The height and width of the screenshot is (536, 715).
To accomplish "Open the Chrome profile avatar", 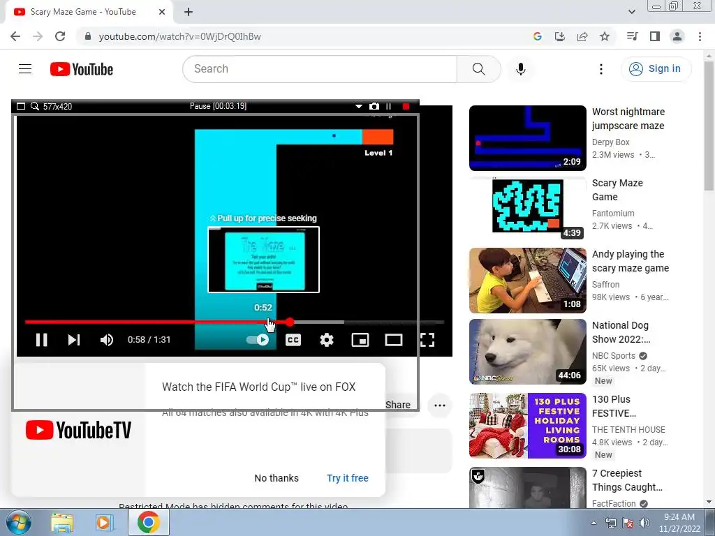I will (x=677, y=36).
